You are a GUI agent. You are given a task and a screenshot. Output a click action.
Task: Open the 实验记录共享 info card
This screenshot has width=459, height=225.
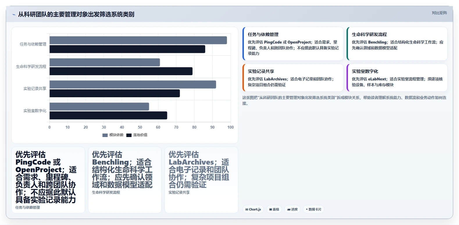293,78
